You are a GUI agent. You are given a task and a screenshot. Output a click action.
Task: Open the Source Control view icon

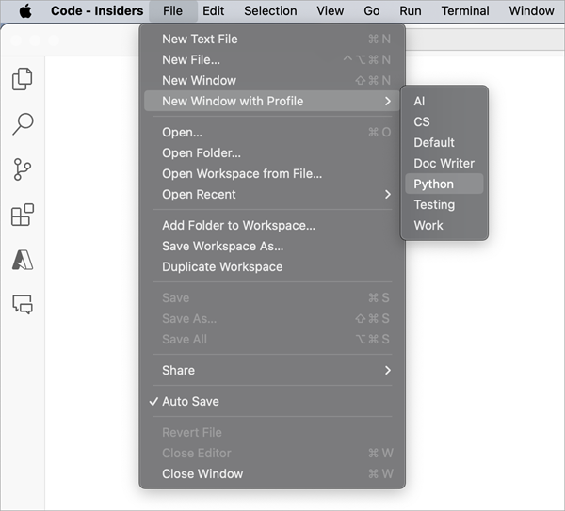23,170
